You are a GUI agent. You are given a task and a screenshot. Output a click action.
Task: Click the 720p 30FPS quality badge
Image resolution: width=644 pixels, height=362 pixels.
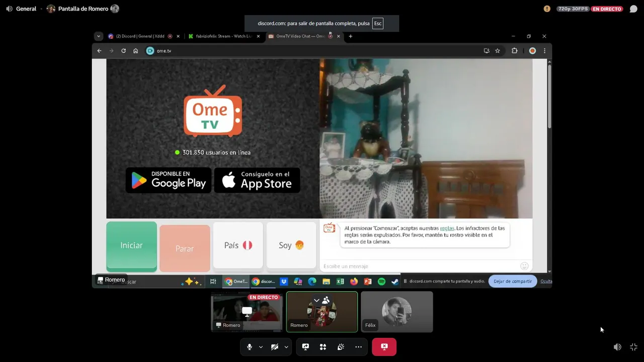point(573,9)
